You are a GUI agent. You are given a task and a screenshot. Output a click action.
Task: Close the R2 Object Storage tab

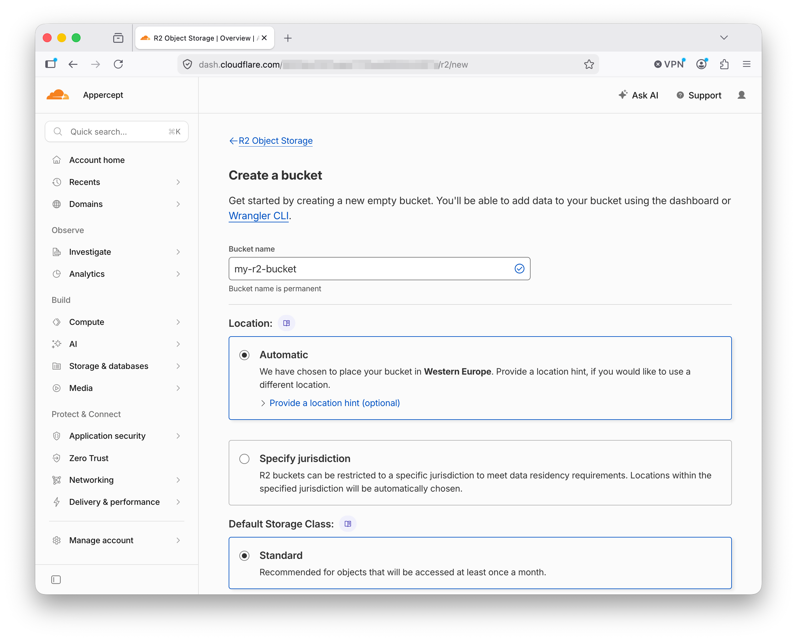(264, 38)
